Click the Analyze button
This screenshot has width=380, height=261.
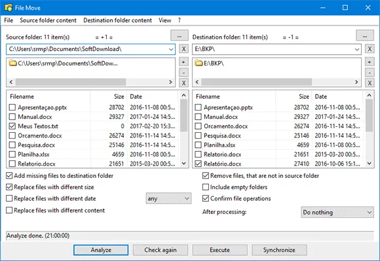click(x=101, y=250)
